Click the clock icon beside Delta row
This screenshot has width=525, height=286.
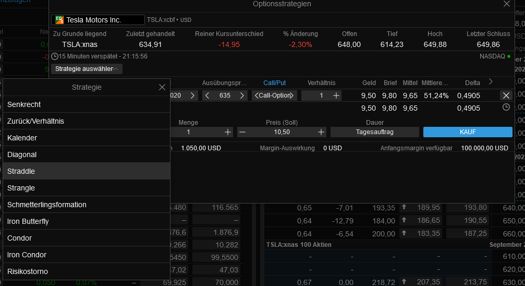tap(506, 107)
